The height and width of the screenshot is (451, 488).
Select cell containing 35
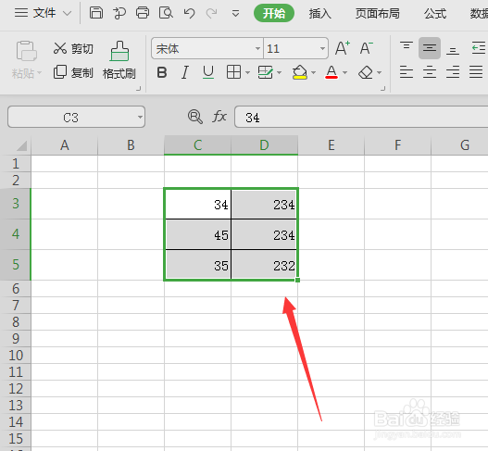click(198, 265)
